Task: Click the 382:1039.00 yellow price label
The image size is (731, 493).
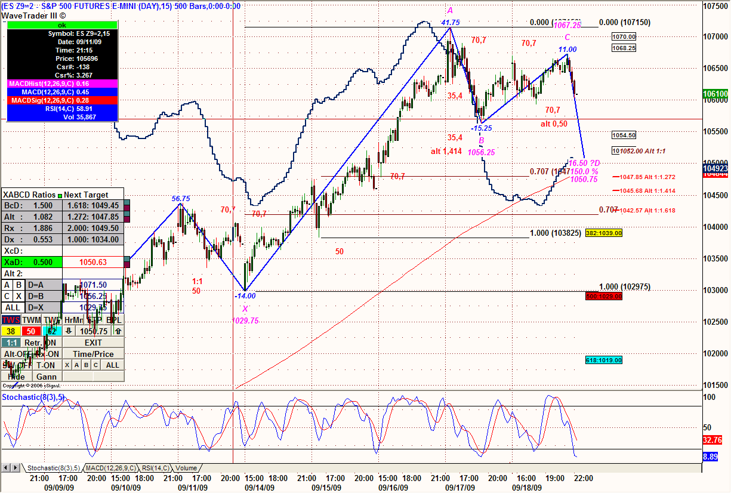Action: [x=604, y=233]
